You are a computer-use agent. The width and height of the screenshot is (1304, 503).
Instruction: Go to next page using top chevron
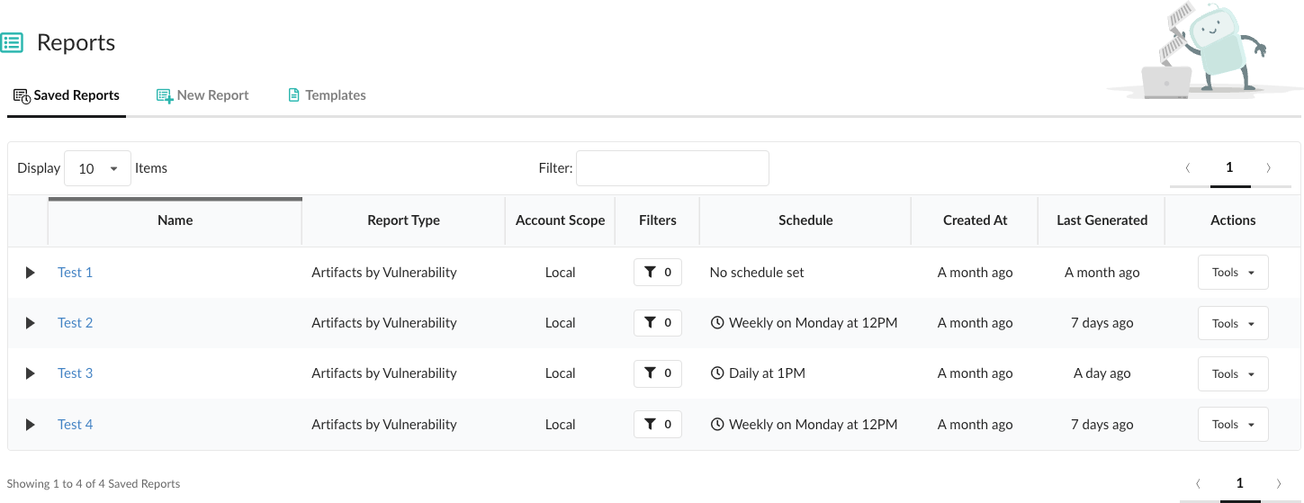tap(1269, 167)
